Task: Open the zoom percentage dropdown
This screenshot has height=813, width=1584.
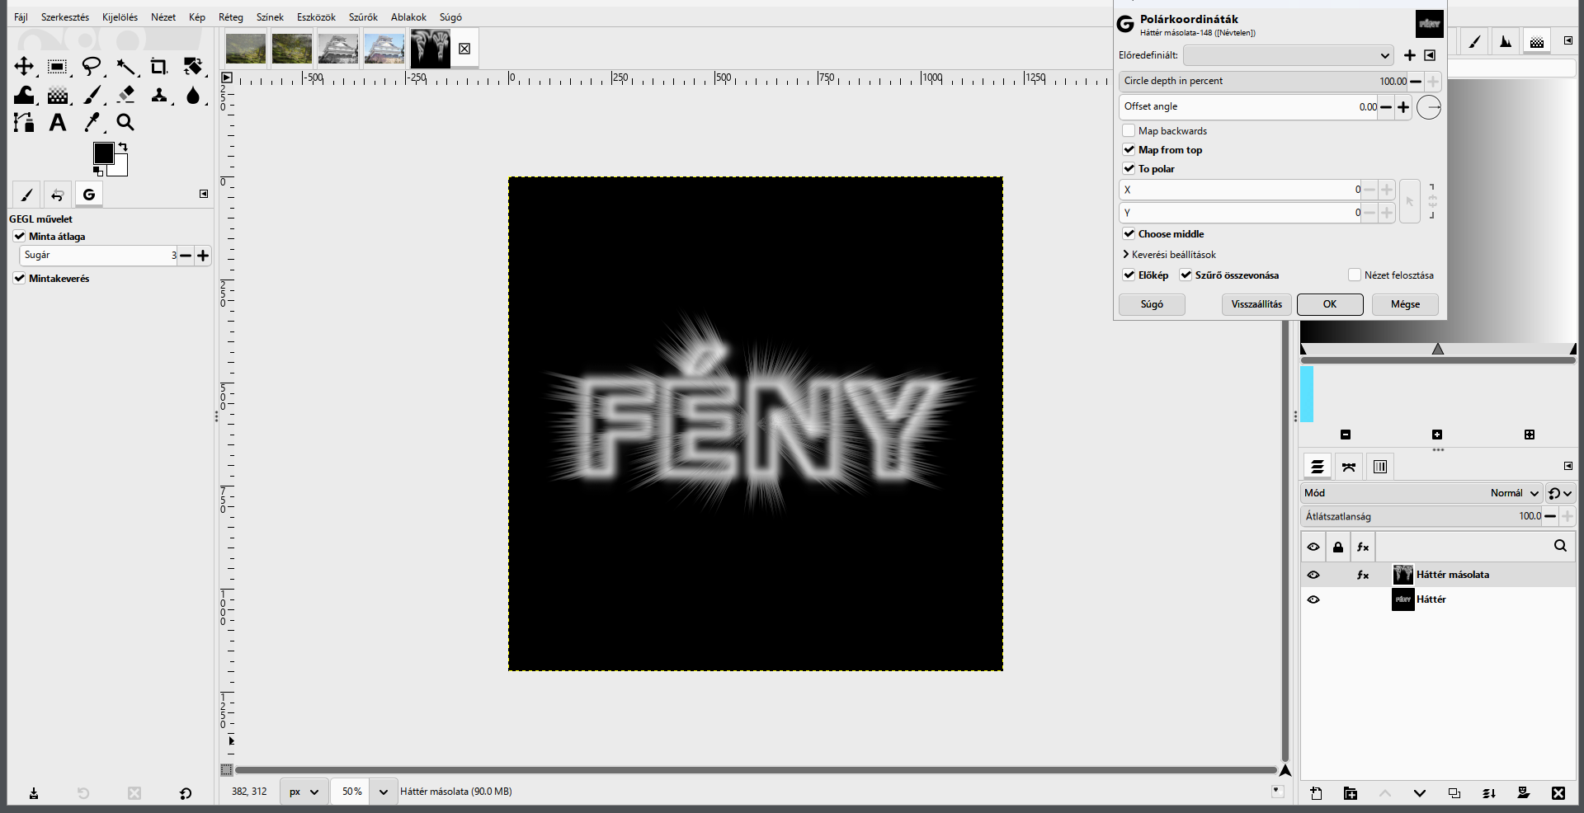Action: 383,792
